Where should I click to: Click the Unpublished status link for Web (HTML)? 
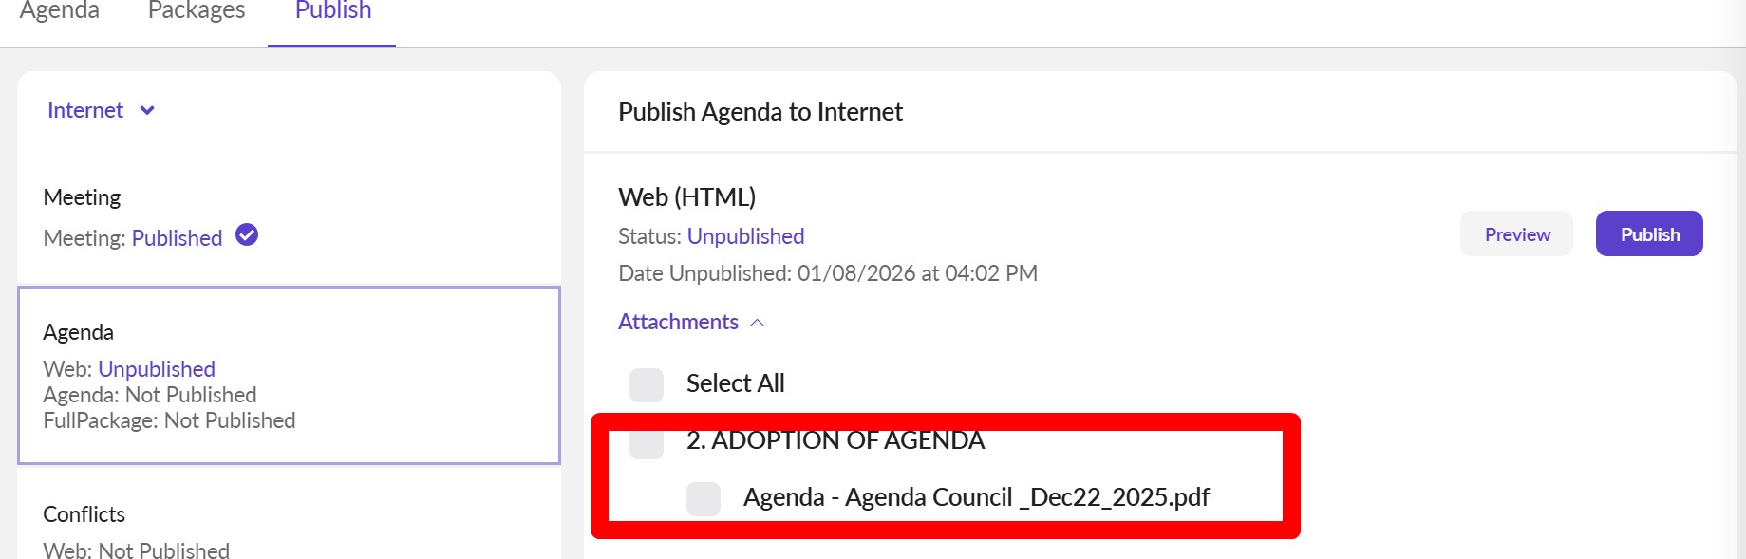[745, 236]
